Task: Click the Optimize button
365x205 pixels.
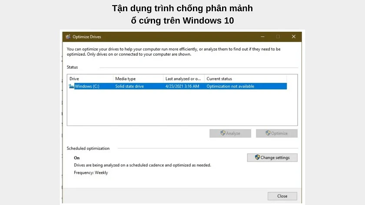Action: coord(276,133)
